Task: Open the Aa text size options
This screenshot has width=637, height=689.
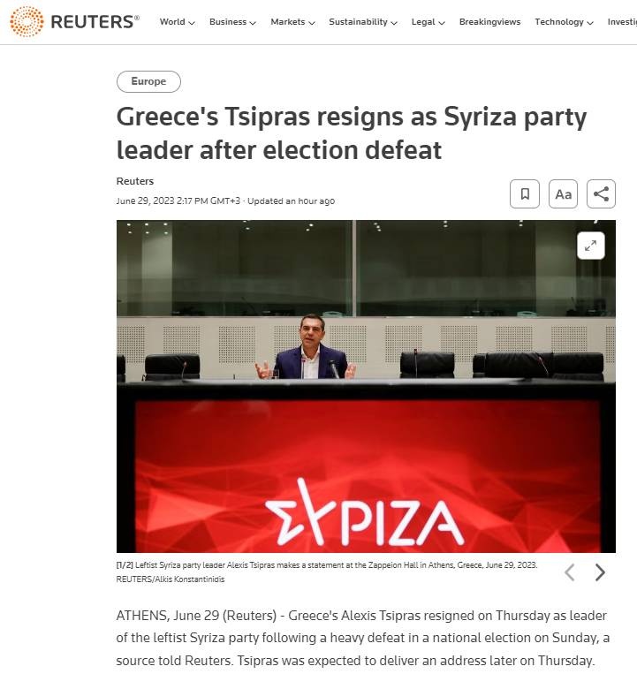Action: 563,193
